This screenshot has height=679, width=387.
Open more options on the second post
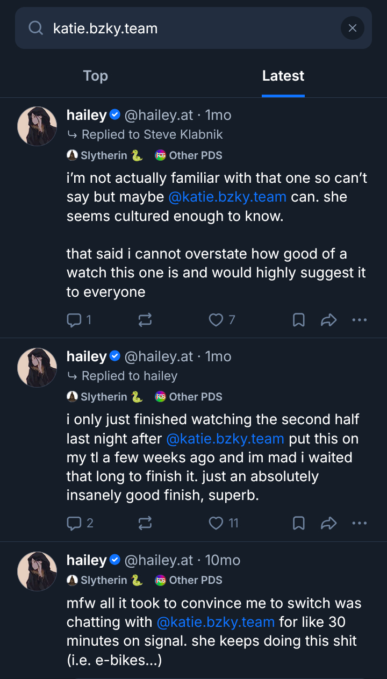359,523
